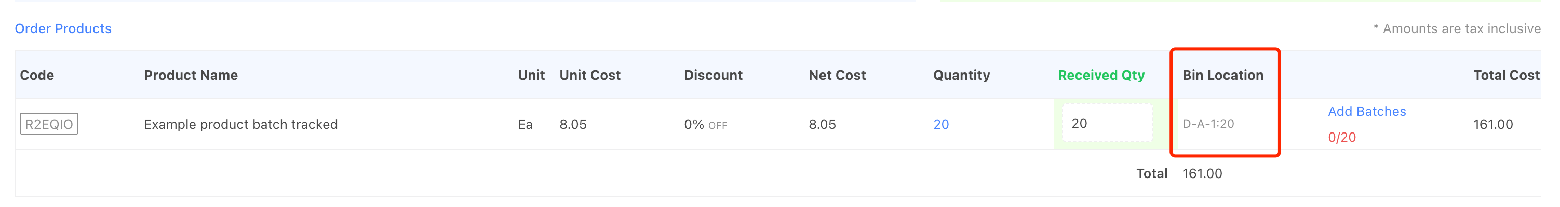Viewport: 1560px width, 207px height.
Task: Click the Ea unit value
Action: [x=525, y=124]
